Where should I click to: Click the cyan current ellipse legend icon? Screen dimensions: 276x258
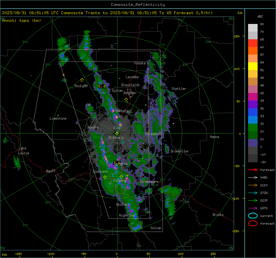point(253,216)
